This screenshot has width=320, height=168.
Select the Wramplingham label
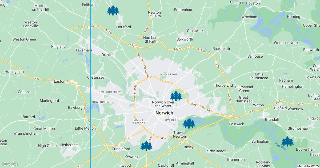(x=26, y=133)
